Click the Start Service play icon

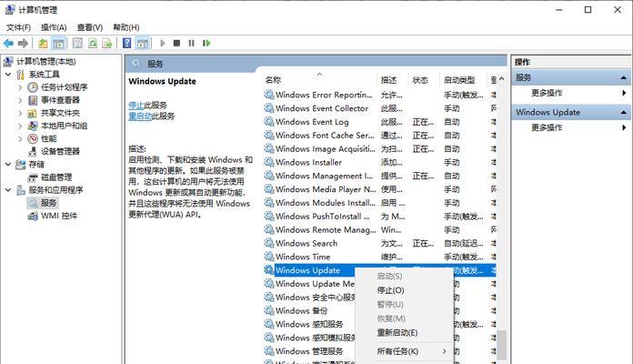162,43
